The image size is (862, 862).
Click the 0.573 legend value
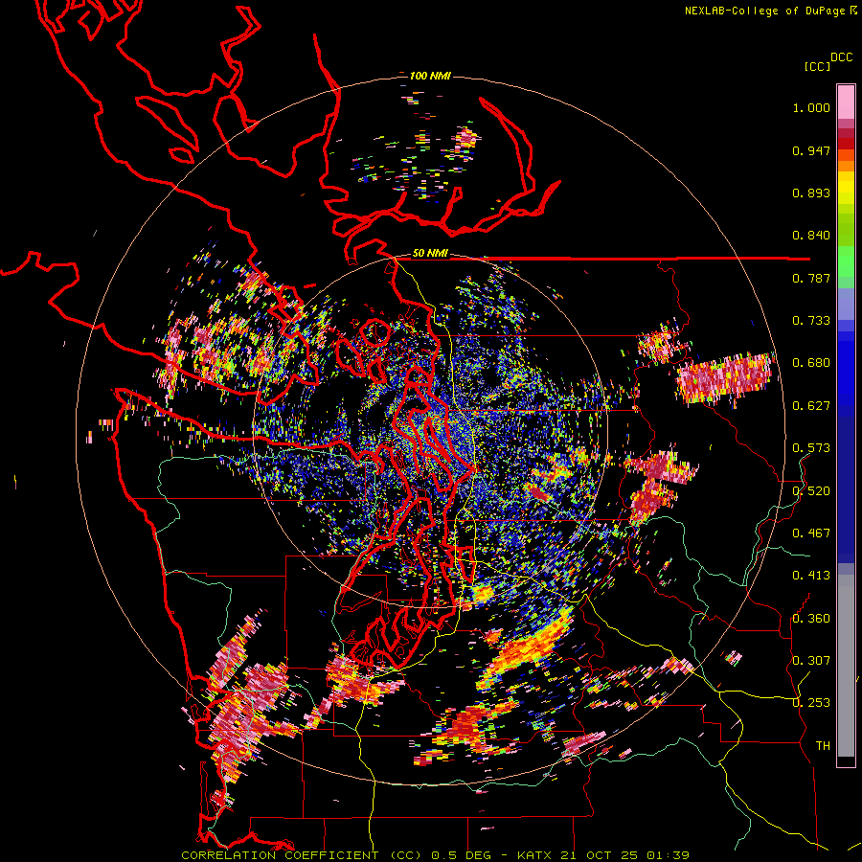[x=811, y=448]
